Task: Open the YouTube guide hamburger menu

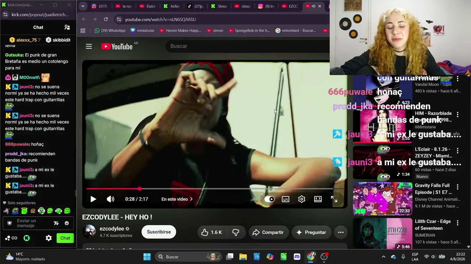Action: (89, 46)
